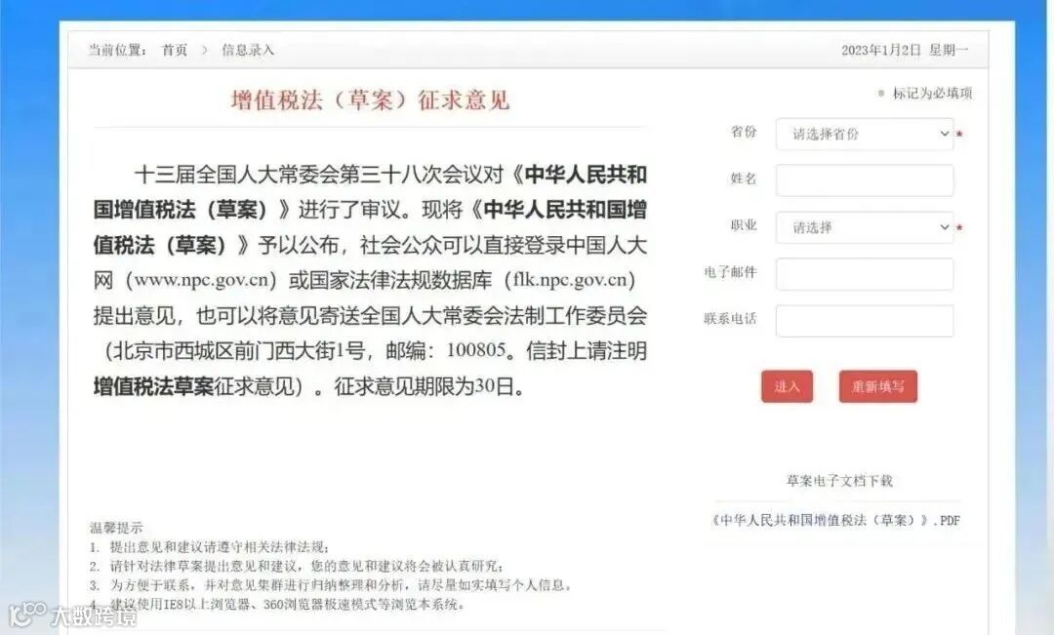Click the 大数跨境 watermark logo
Viewport: 1054px width, 635px height.
(72, 615)
